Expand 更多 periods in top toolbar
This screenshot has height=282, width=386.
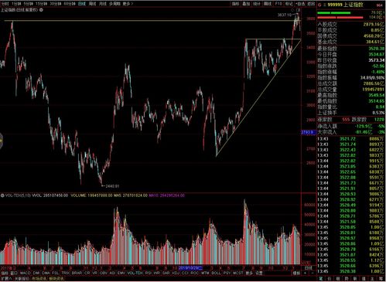pos(128,4)
